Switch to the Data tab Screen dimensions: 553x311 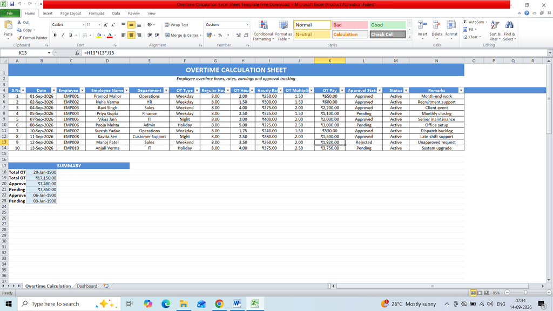[116, 13]
